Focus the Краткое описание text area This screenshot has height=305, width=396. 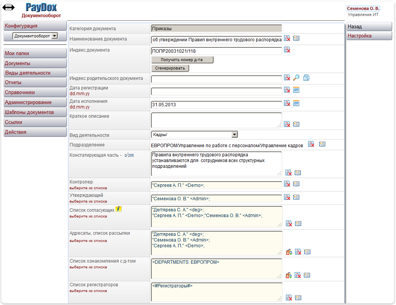coord(216,120)
